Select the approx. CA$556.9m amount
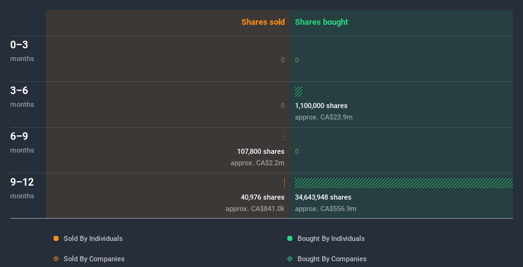Image resolution: width=523 pixels, height=267 pixels. click(326, 209)
